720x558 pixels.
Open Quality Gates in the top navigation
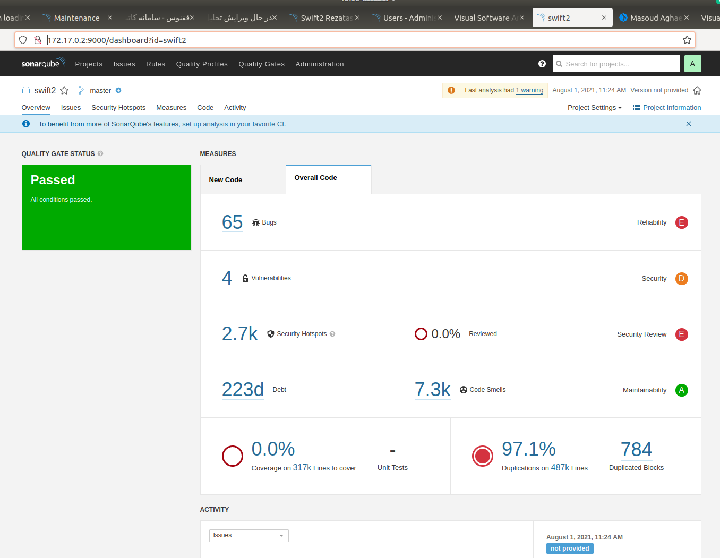pyautogui.click(x=261, y=64)
